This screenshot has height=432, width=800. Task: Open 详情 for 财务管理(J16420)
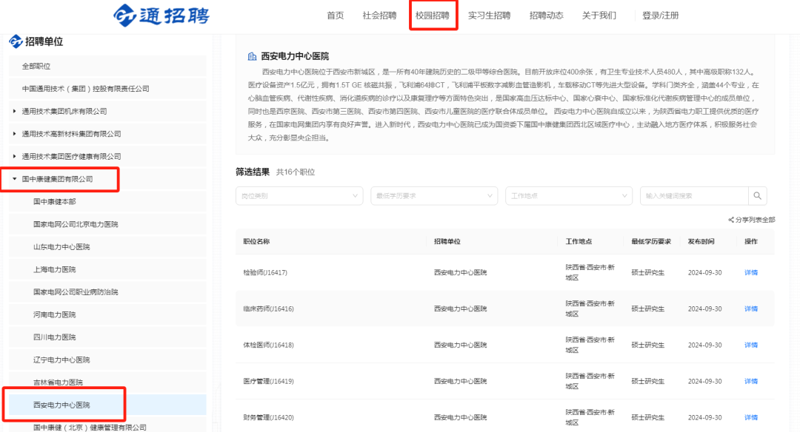point(750,417)
